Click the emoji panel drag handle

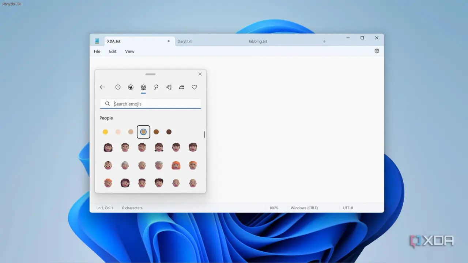click(150, 74)
